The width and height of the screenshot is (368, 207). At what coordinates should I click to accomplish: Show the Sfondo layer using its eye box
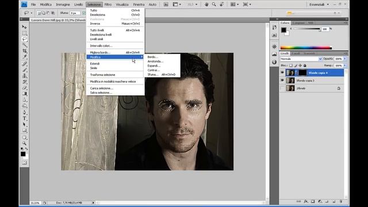pyautogui.click(x=282, y=88)
